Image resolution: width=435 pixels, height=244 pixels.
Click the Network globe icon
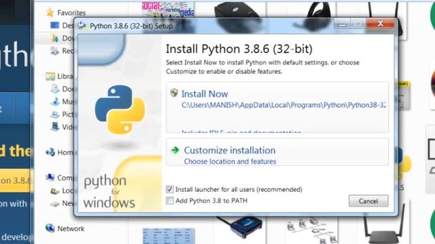click(x=50, y=228)
